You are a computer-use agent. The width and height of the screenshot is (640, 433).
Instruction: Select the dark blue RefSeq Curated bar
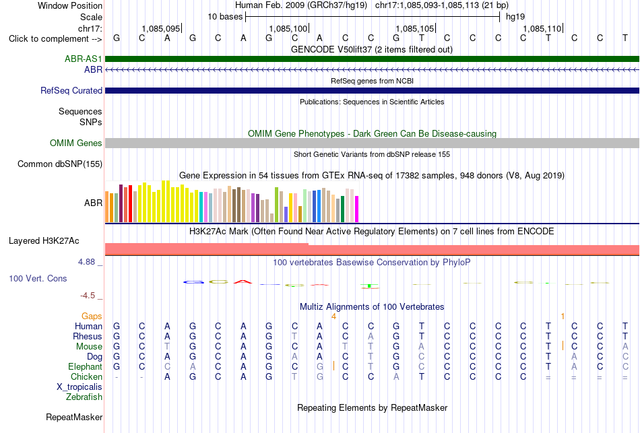pos(372,91)
